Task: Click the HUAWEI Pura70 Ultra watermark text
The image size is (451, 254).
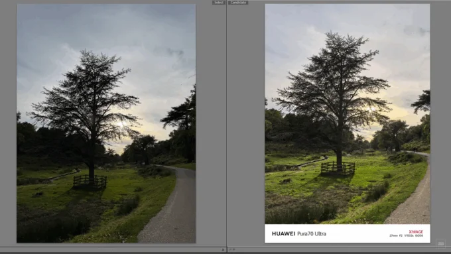Action: [x=299, y=233]
